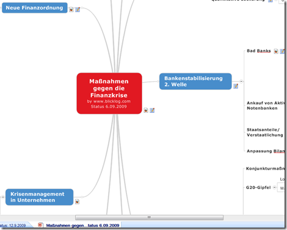
Task: Click map icon on Maßnahmen gegen tab
Action: pos(40,225)
